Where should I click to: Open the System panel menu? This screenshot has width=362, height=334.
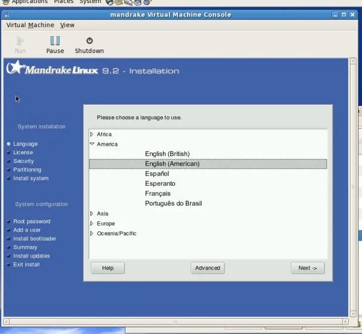click(91, 2)
